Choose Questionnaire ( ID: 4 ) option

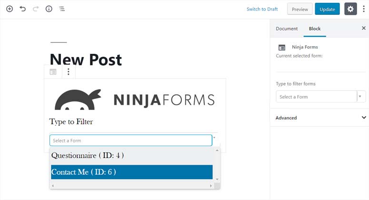coord(132,156)
